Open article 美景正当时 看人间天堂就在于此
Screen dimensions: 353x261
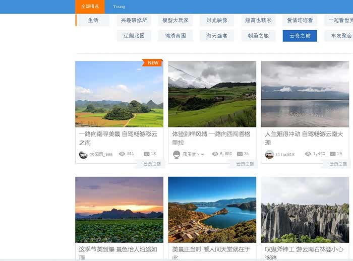tap(211, 253)
